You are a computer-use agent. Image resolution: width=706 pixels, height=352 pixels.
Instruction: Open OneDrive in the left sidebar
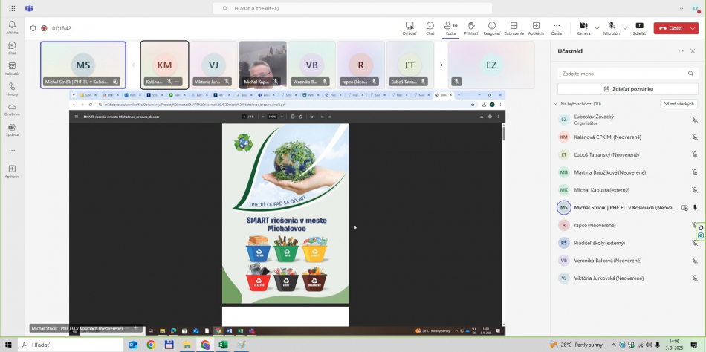click(x=12, y=109)
